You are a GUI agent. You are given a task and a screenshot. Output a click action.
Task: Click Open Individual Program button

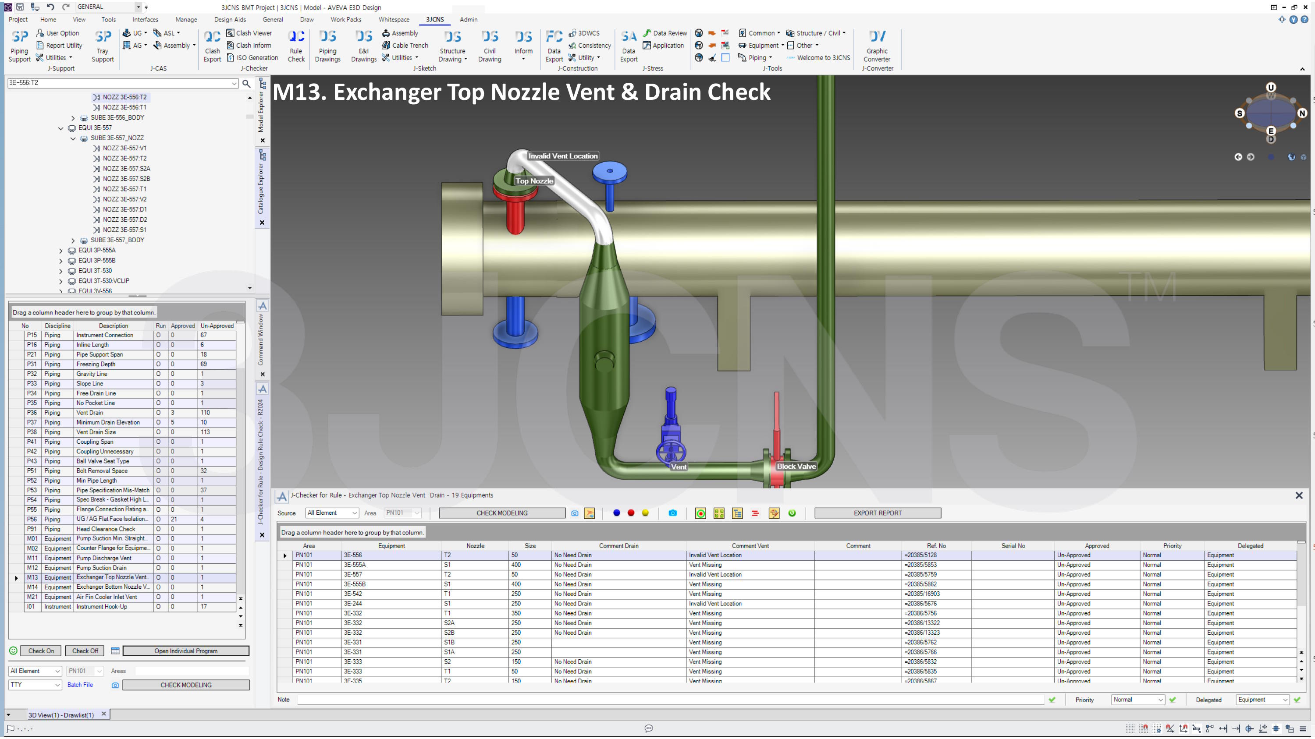pos(186,651)
